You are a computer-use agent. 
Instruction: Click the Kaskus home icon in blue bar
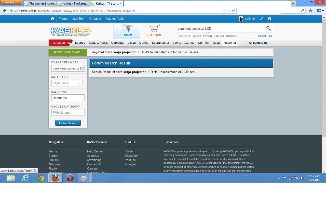52,19
